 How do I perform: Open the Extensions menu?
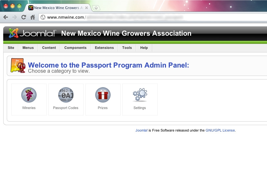(104, 48)
